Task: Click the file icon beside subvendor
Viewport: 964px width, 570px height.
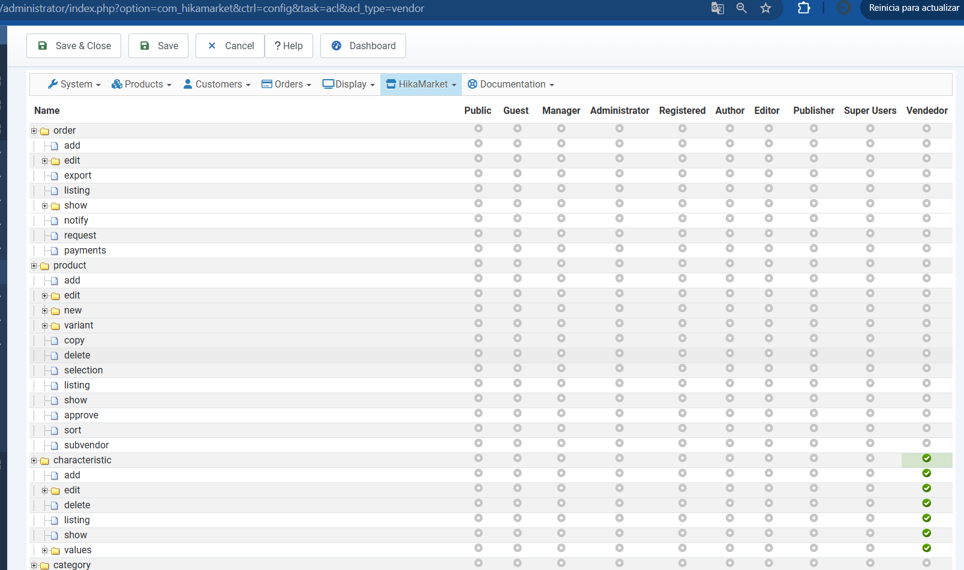Action: (x=55, y=446)
